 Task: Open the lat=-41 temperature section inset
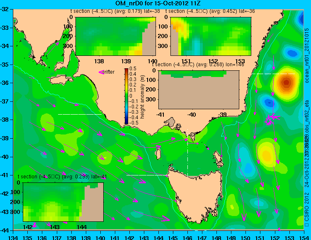pos(63,202)
